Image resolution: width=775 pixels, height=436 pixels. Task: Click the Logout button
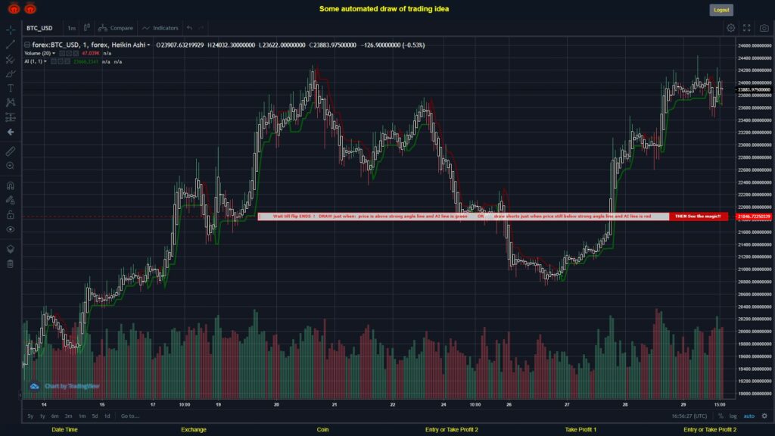point(721,10)
